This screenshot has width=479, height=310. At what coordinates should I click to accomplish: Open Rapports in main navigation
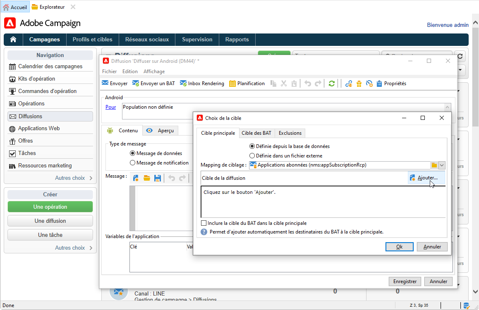pos(237,39)
